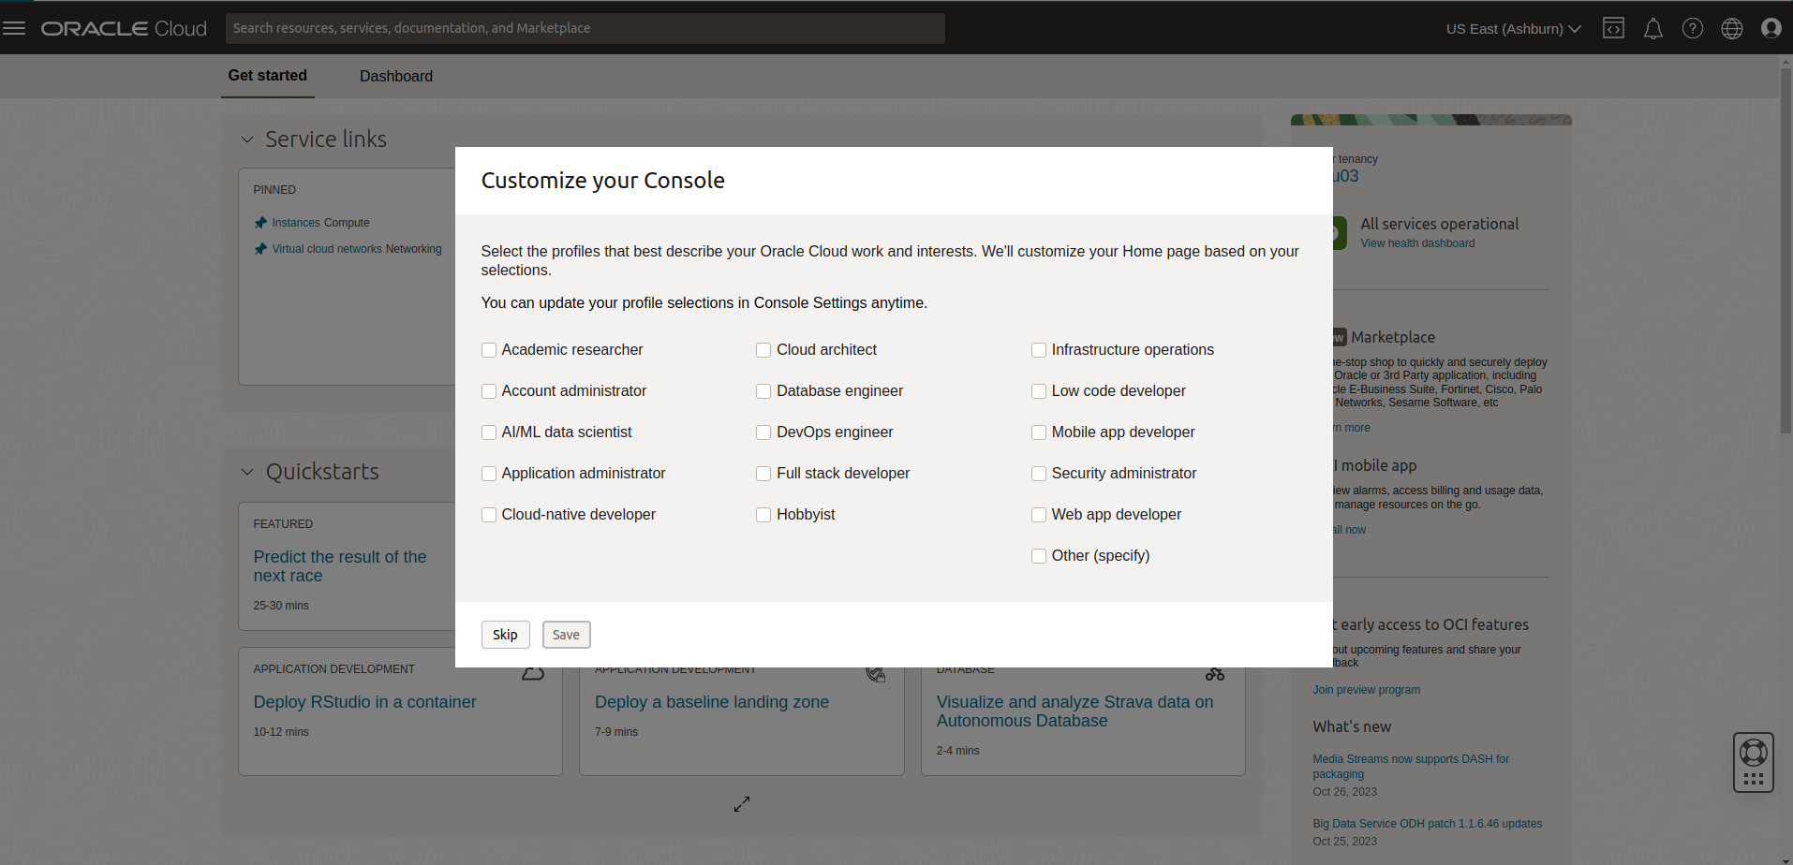Click the expand arrows icon below quickstart cards
The height and width of the screenshot is (865, 1793).
742,804
